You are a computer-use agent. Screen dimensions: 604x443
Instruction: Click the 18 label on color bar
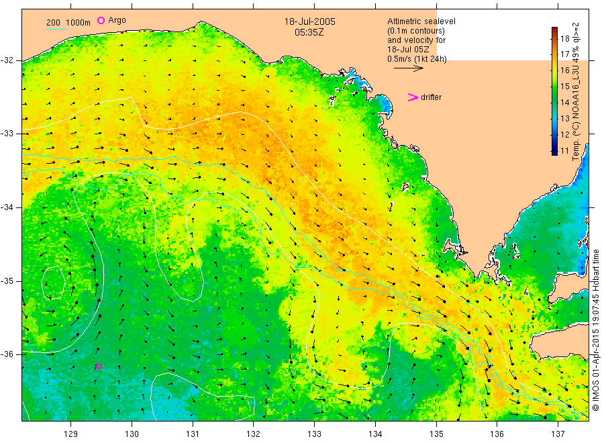coord(564,38)
